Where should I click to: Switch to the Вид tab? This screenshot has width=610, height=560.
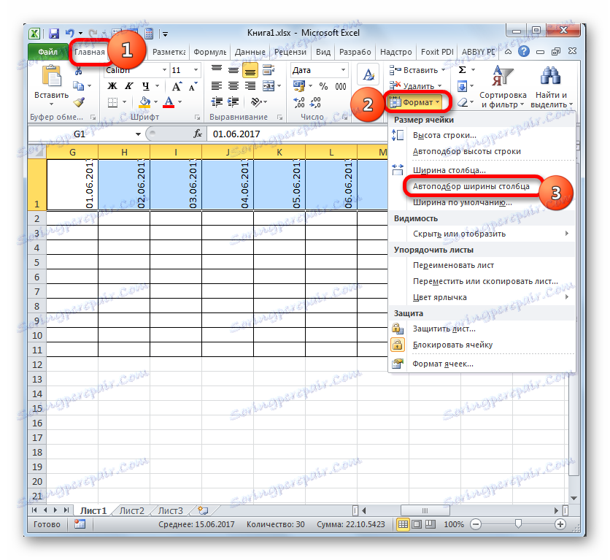click(323, 52)
